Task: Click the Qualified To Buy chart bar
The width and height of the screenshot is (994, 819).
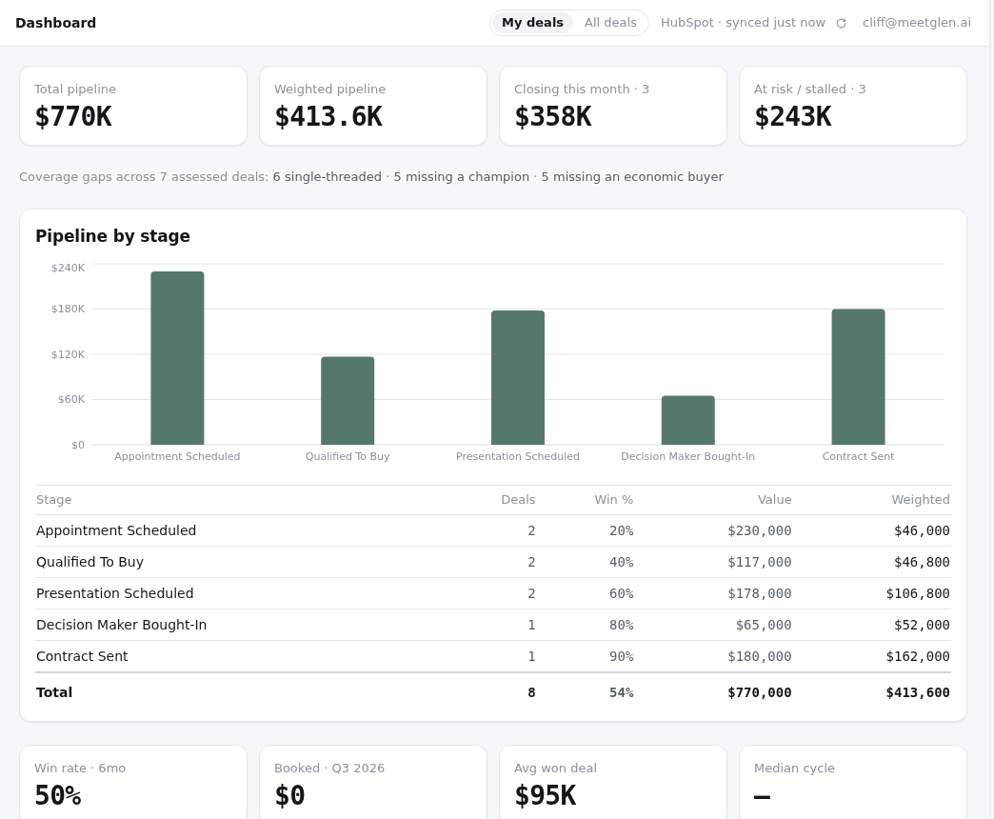Action: coord(348,401)
